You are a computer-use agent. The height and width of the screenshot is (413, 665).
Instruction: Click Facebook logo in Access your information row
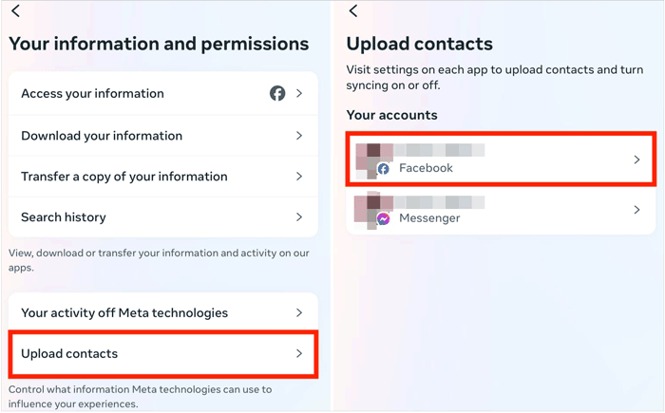(277, 93)
